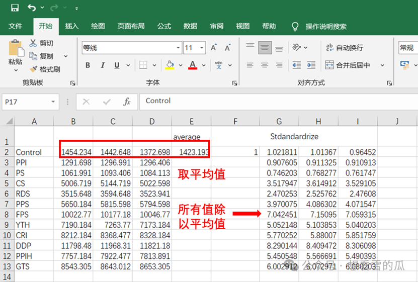Expand the 粘贴 options arrow
Viewport: 418px width, 282px height.
click(16, 70)
